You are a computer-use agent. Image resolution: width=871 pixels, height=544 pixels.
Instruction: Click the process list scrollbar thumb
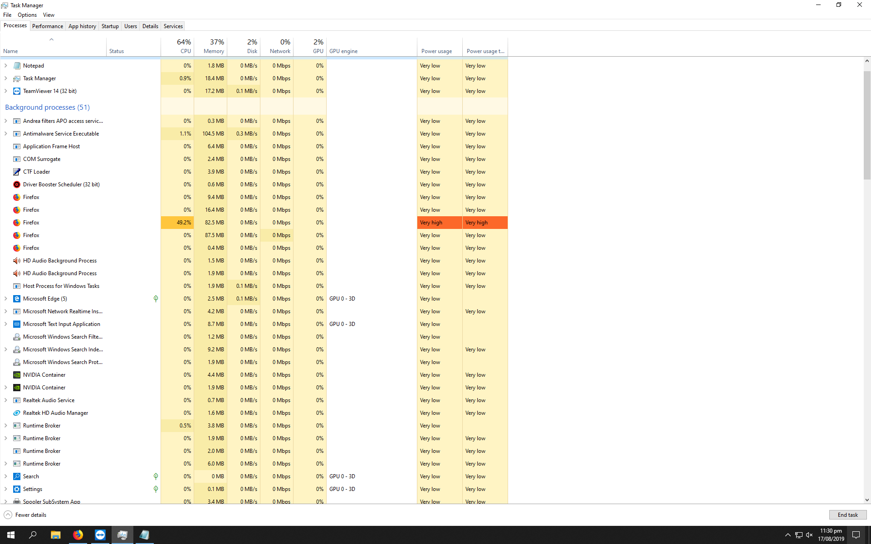coord(867,125)
